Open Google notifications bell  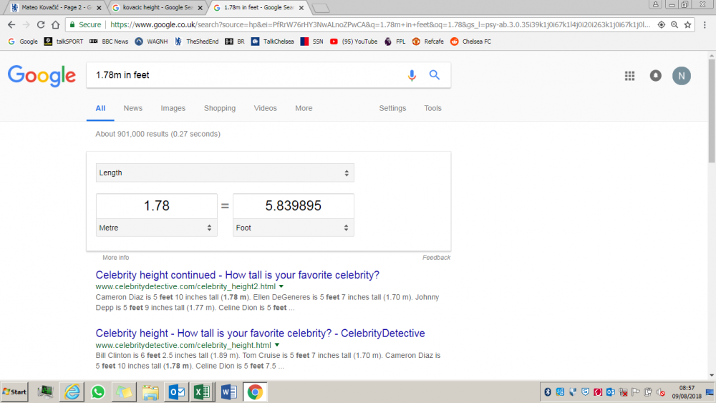click(656, 76)
